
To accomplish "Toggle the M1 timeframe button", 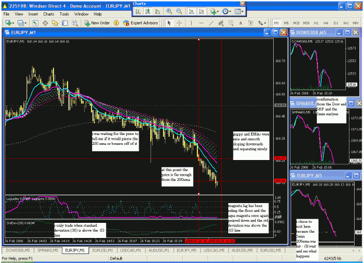I will point(276,23).
